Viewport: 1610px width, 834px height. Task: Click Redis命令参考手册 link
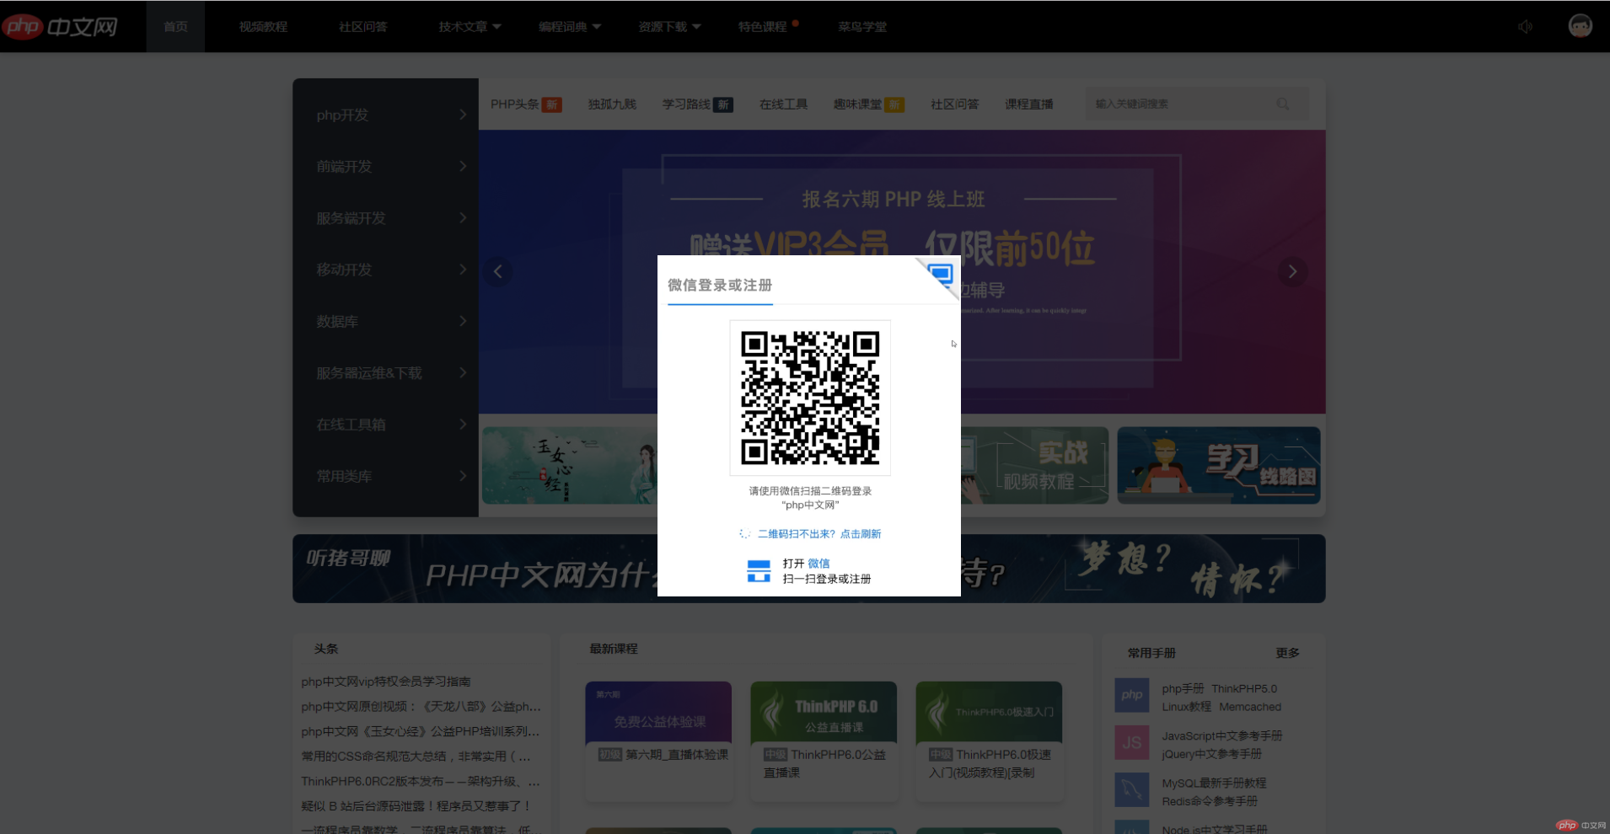tap(1210, 801)
